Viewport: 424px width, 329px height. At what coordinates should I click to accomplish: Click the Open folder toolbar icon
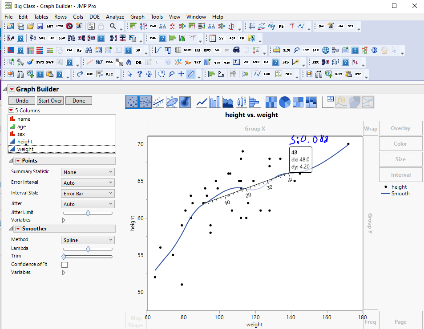[x=30, y=26]
